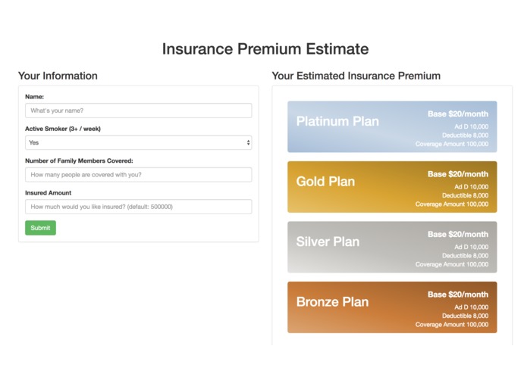
Task: Click Platinum Plan's Base $20/month text
Action: pos(458,114)
